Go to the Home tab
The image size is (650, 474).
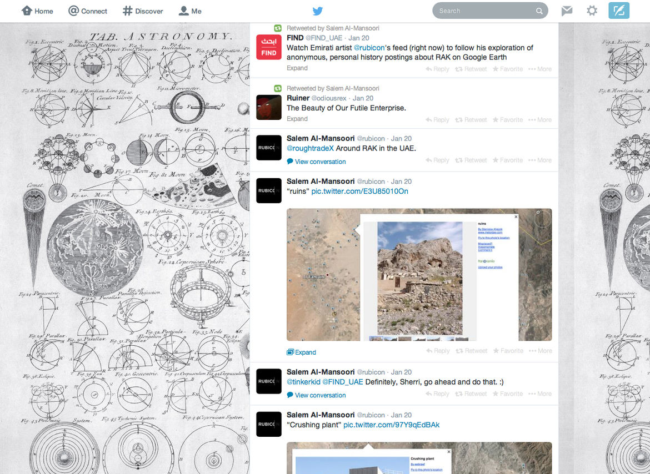click(x=37, y=11)
